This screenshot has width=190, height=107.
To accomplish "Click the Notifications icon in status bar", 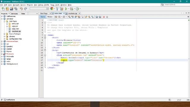I will tap(5, 100).
